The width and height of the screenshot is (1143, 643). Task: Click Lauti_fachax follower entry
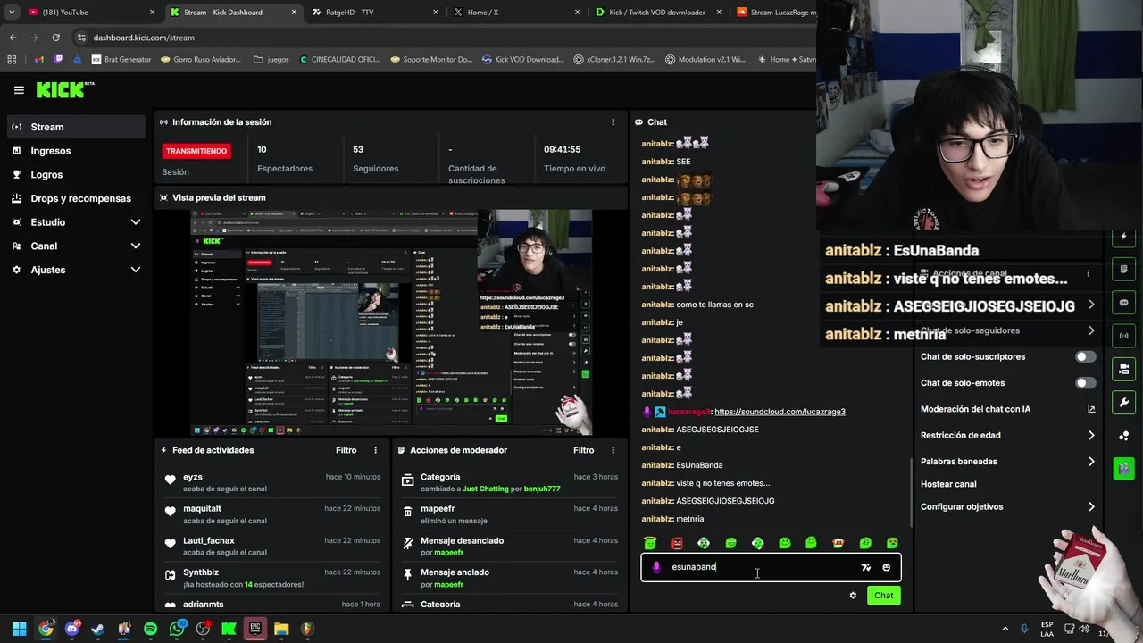tap(271, 546)
